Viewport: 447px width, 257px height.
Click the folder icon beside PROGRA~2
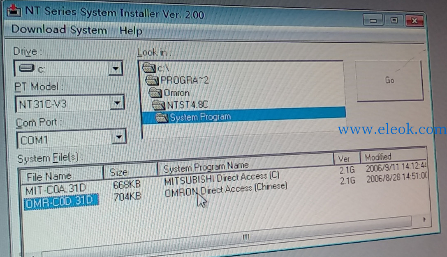tap(152, 80)
